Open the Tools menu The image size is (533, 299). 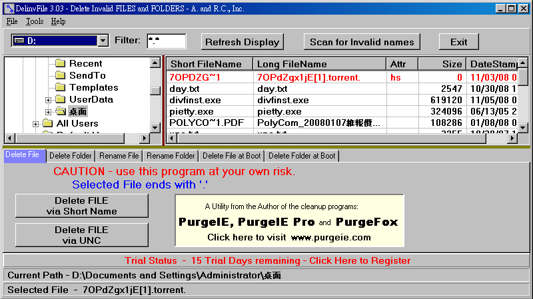(35, 21)
